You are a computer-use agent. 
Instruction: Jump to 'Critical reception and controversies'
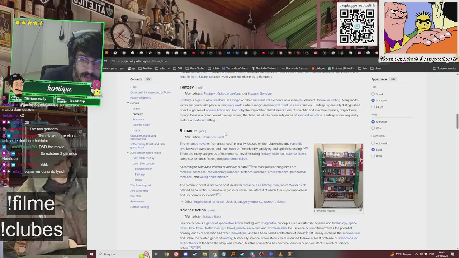(143, 137)
